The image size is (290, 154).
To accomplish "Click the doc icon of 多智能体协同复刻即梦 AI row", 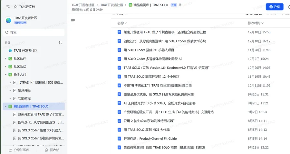I will pyautogui.click(x=120, y=59).
